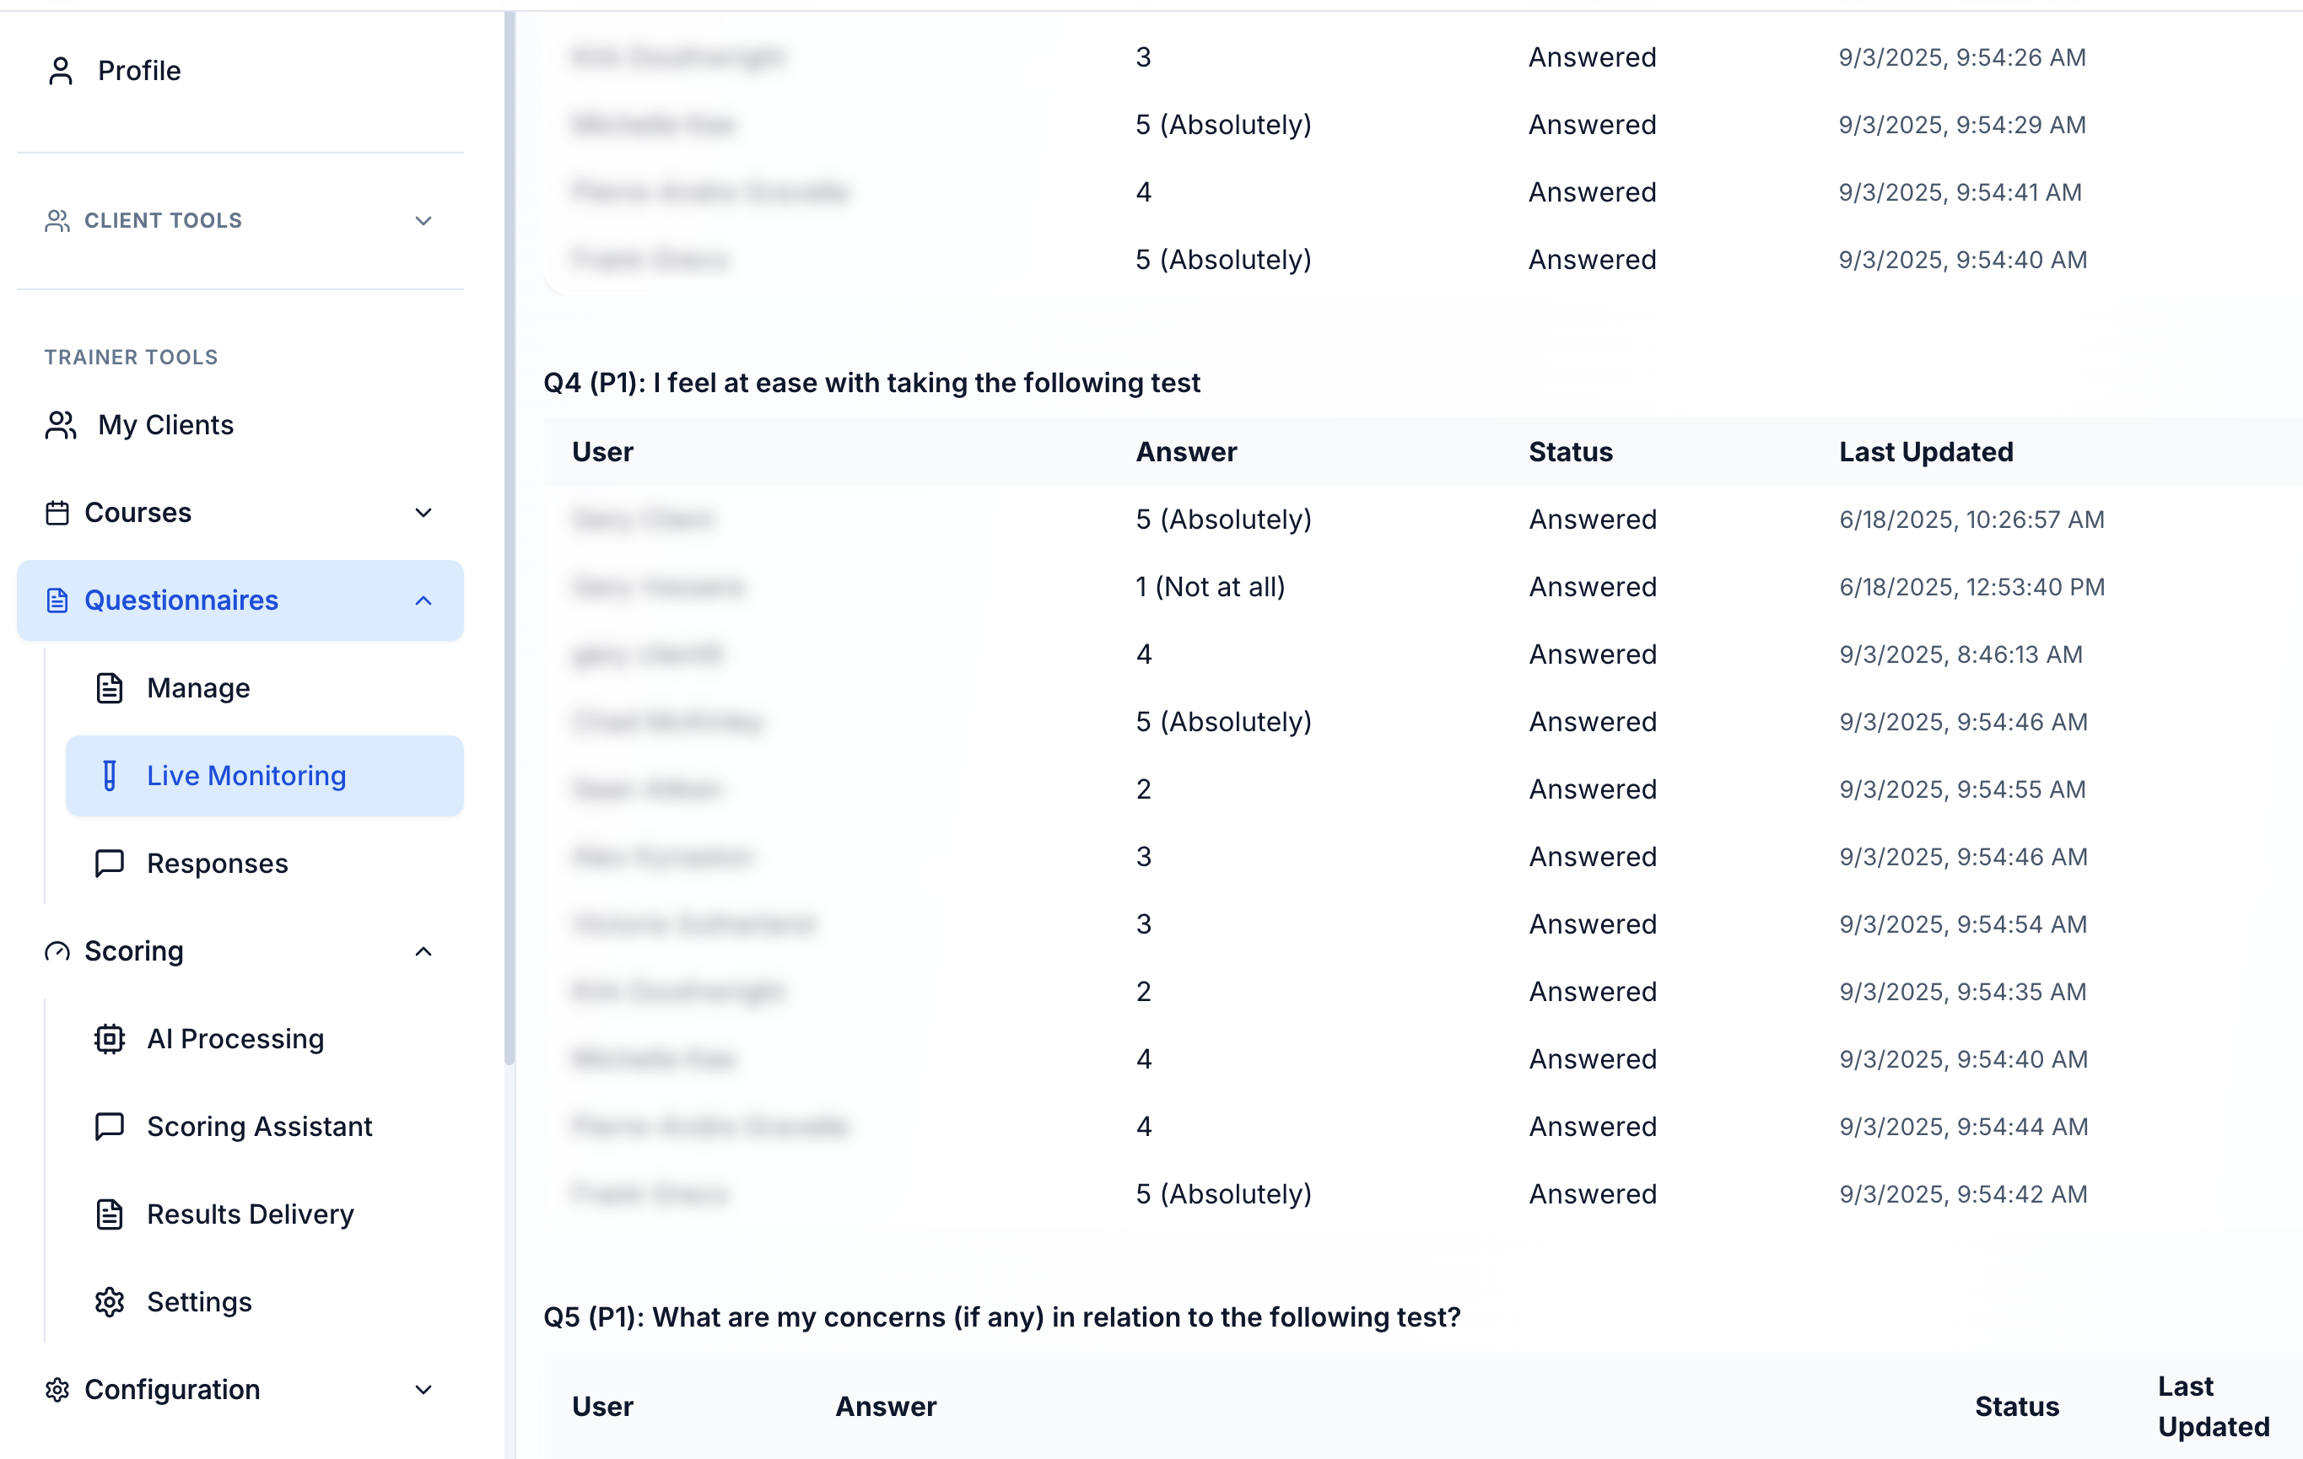The height and width of the screenshot is (1459, 2303).
Task: Select the Responses speech bubble icon
Action: (110, 863)
